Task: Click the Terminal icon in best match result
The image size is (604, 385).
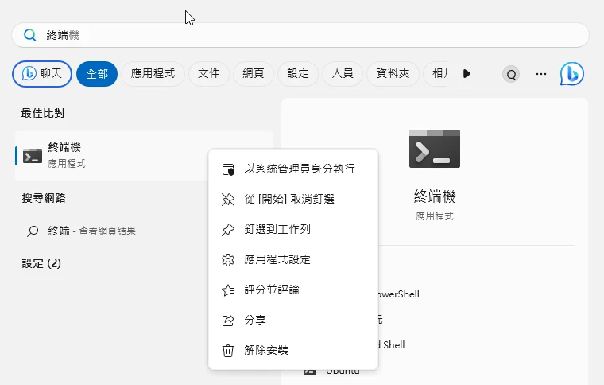Action: tap(33, 156)
